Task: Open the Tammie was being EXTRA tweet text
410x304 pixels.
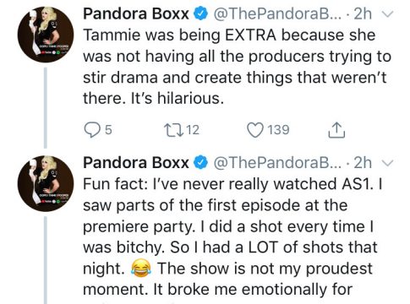Action: 238,67
